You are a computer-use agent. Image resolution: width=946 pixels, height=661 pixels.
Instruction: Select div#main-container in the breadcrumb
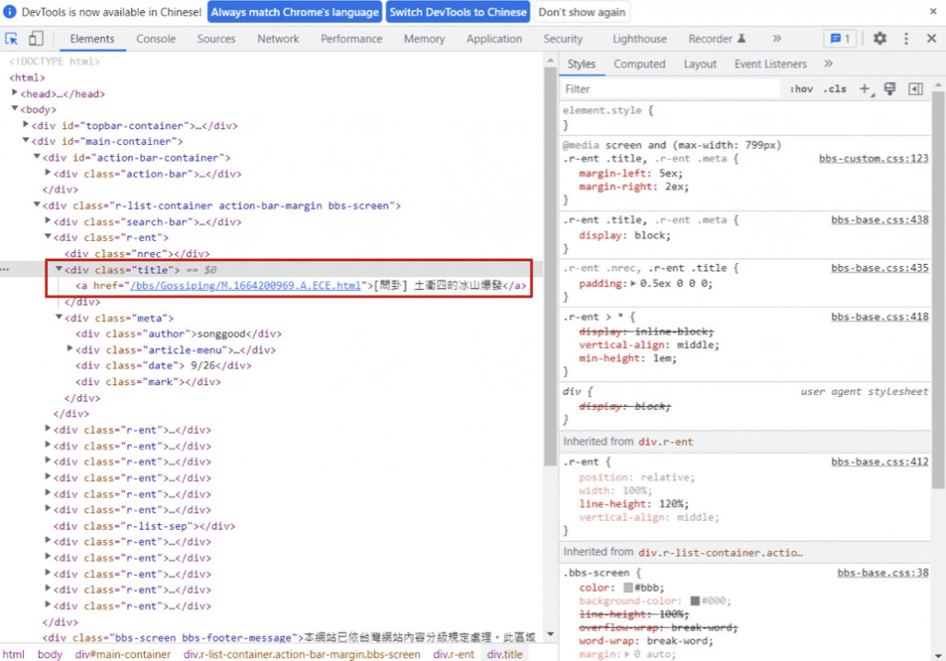tap(123, 655)
